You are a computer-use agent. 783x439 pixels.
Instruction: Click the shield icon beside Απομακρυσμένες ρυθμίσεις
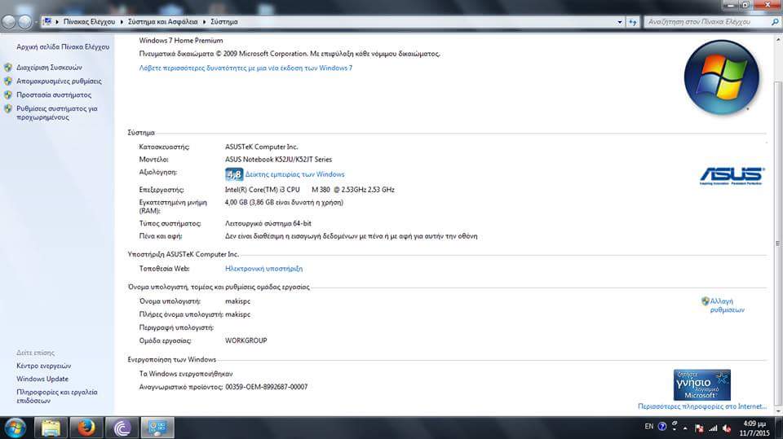pos(8,81)
